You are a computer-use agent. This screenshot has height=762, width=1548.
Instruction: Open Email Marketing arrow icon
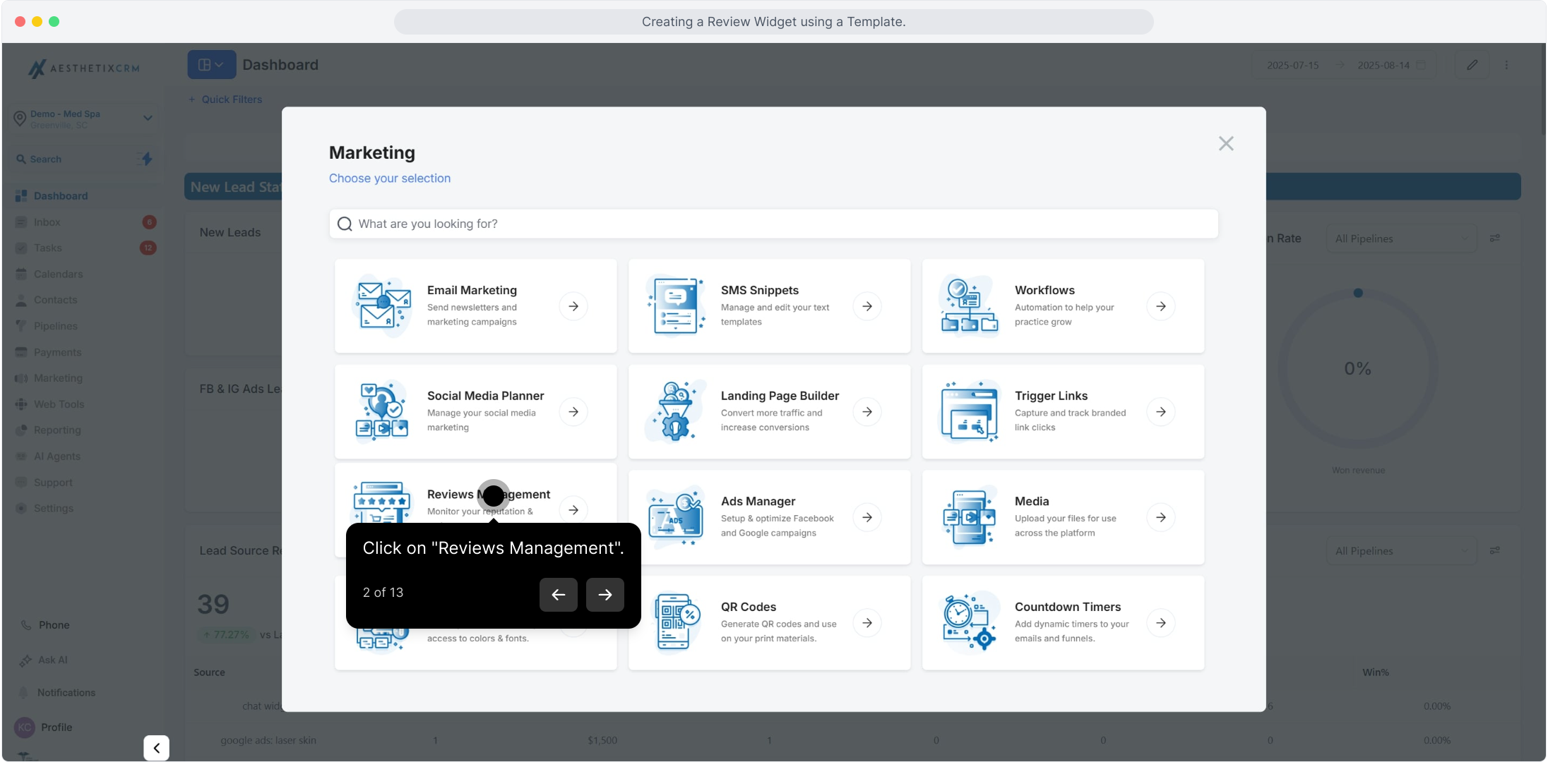573,306
